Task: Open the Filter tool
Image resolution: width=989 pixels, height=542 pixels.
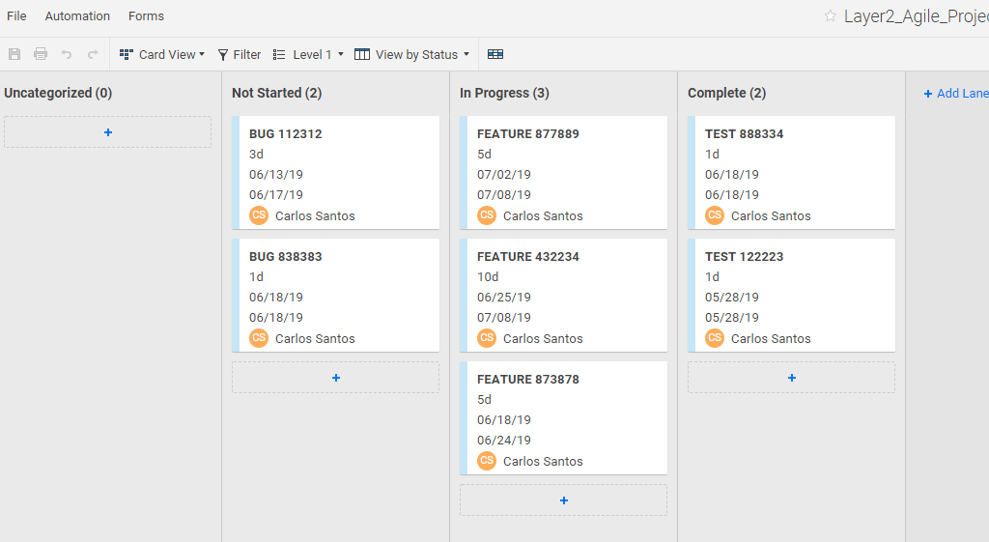Action: [239, 55]
